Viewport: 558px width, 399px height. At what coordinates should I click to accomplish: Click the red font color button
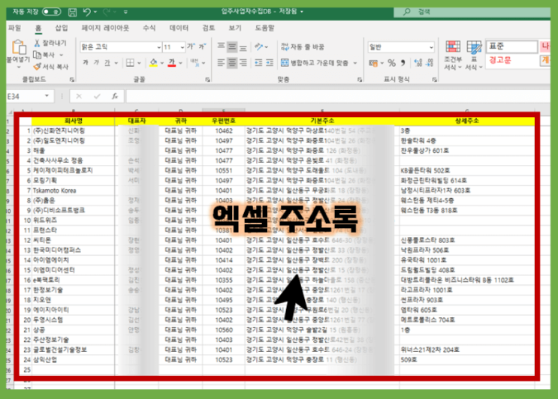[x=172, y=63]
